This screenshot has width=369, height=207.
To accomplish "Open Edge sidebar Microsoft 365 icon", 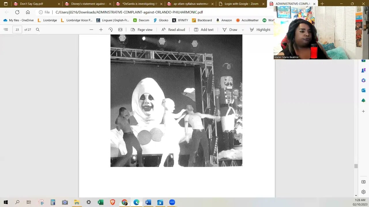I will (x=363, y=80).
